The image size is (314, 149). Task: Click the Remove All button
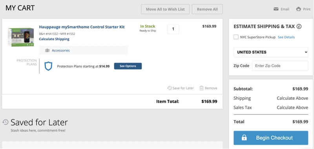207,9
